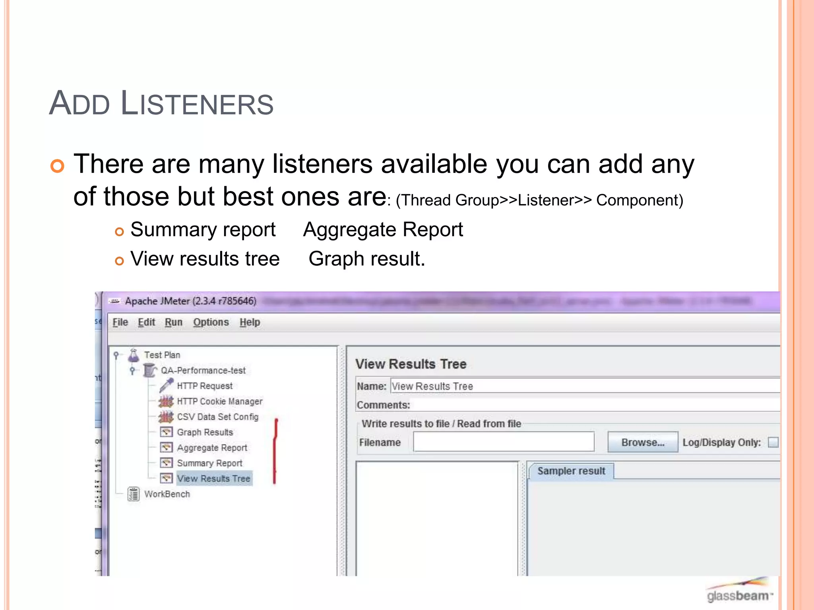Click the Aggregate Report listener icon
The height and width of the screenshot is (610, 814).
click(166, 448)
